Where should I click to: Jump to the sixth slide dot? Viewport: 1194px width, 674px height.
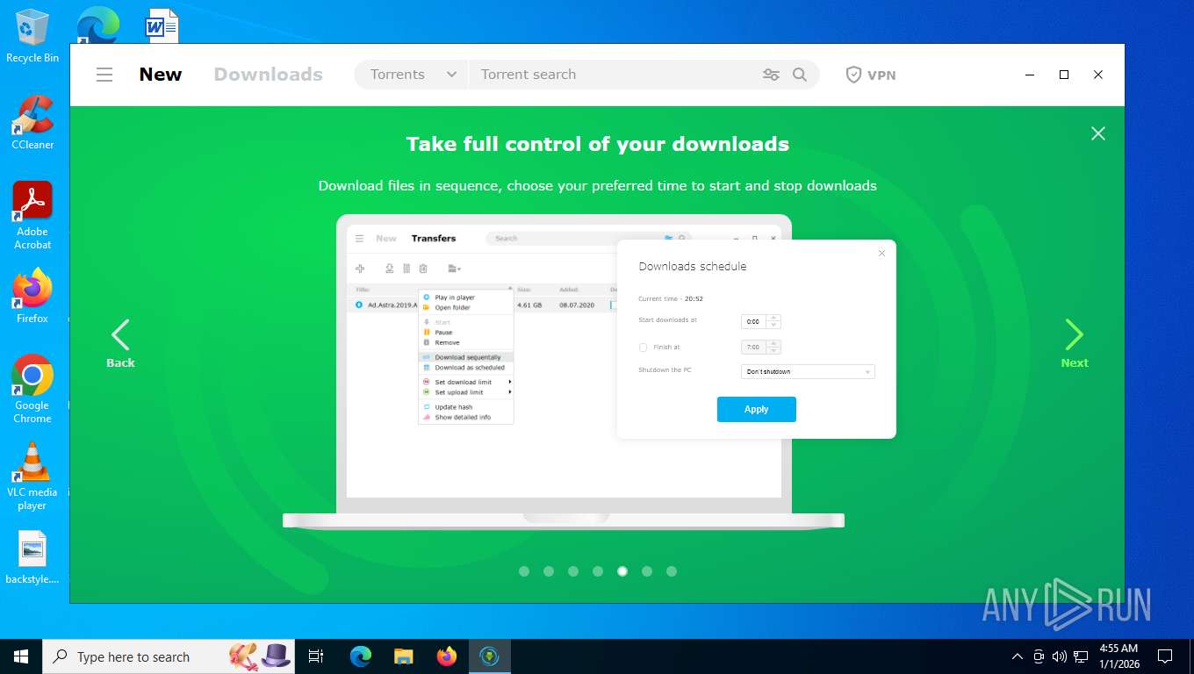(x=647, y=571)
